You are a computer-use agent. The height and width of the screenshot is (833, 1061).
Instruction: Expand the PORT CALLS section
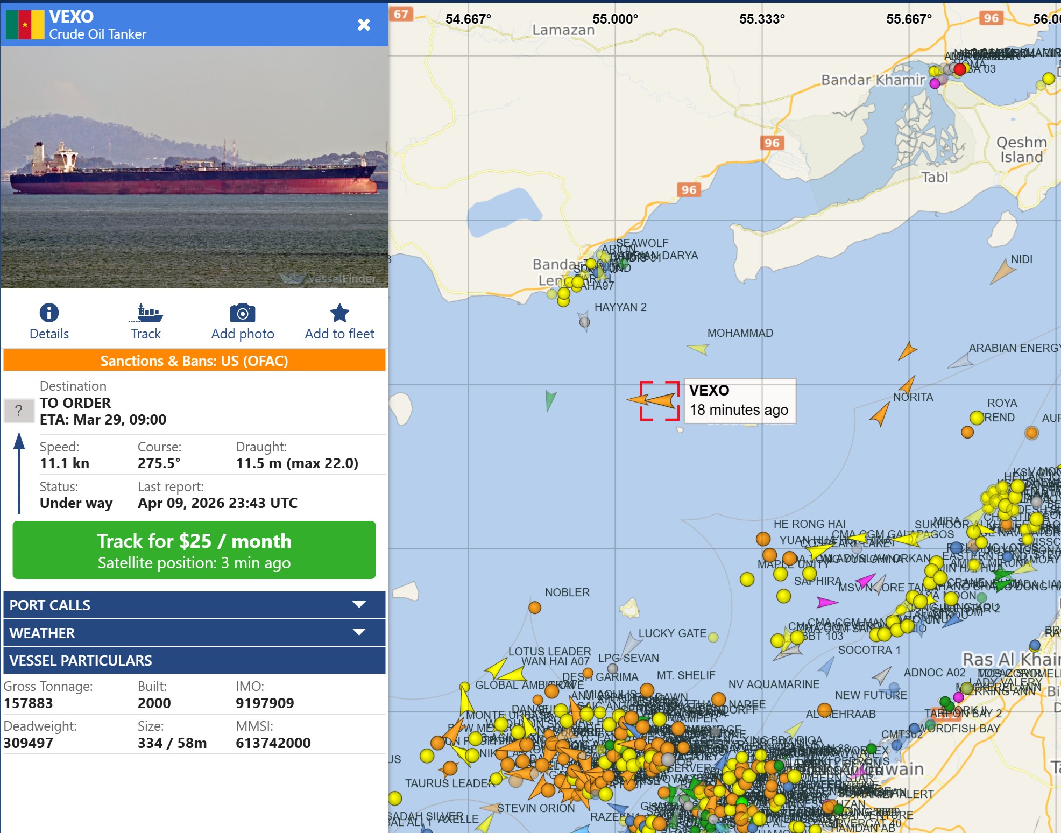(x=194, y=605)
